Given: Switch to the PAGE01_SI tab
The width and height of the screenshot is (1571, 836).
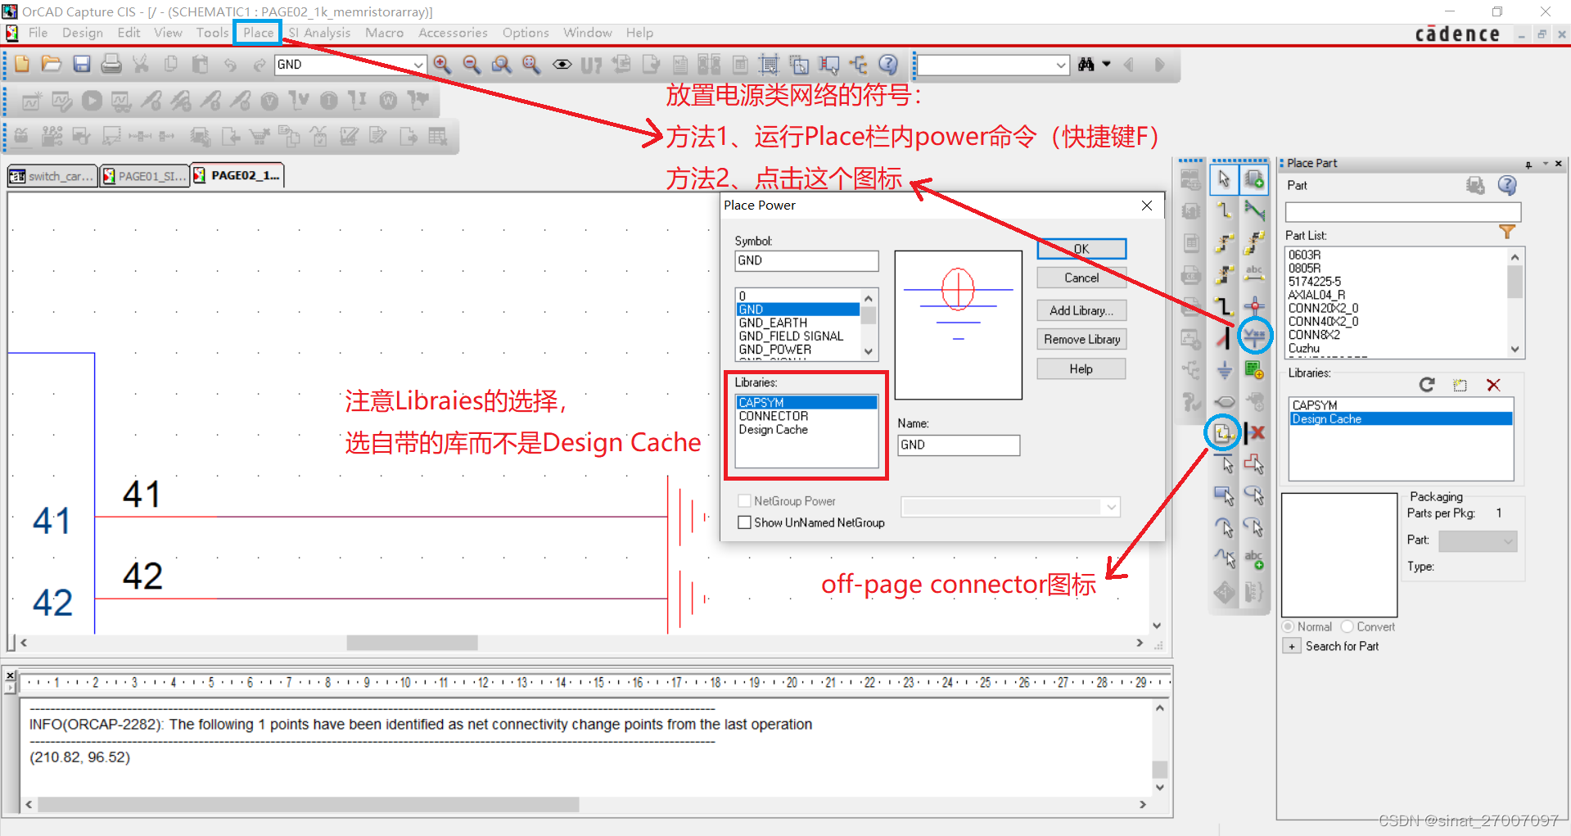Looking at the screenshot, I should (144, 174).
